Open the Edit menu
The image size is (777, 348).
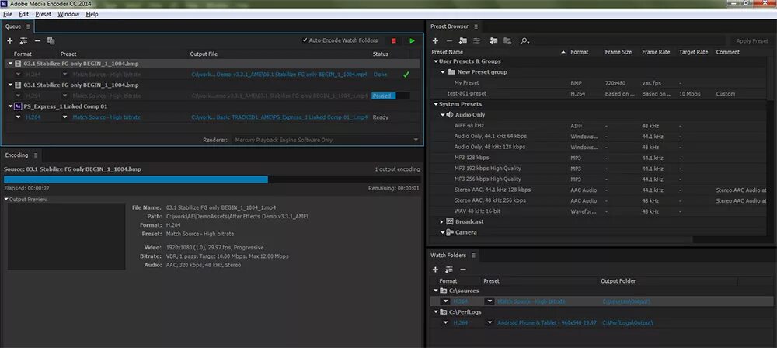24,15
